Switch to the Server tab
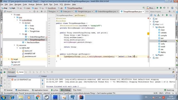This screenshot has width=178, height=100. (x=20, y=72)
